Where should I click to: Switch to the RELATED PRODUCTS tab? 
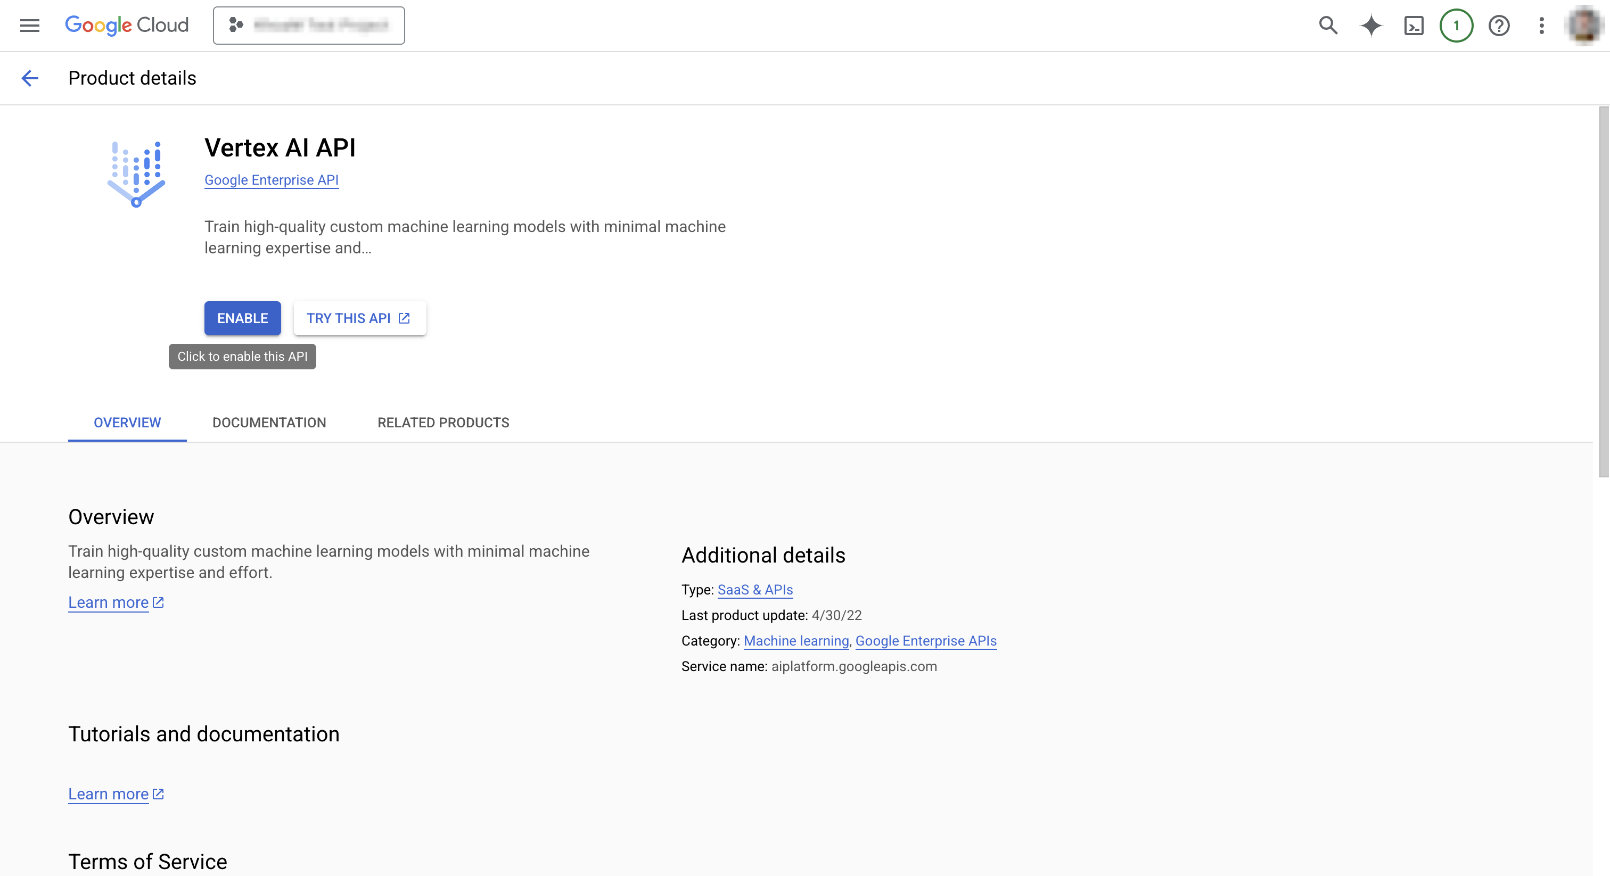[443, 423]
